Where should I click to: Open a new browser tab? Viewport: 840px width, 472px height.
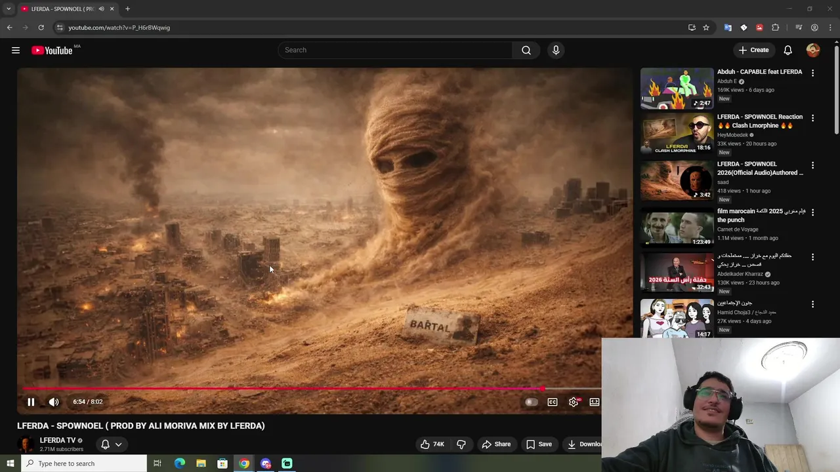(x=127, y=9)
